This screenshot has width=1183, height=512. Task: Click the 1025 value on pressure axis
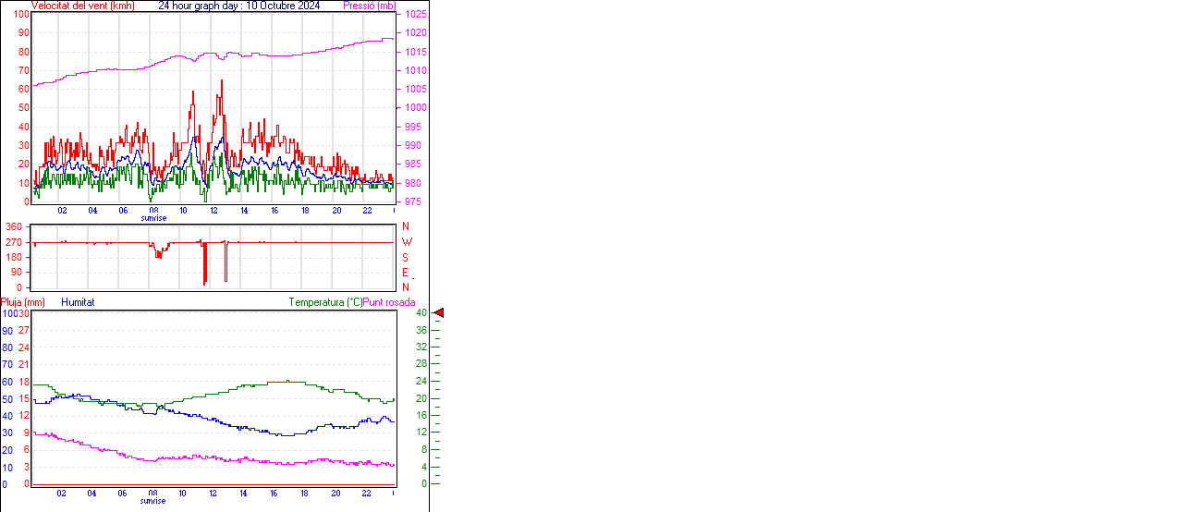415,15
